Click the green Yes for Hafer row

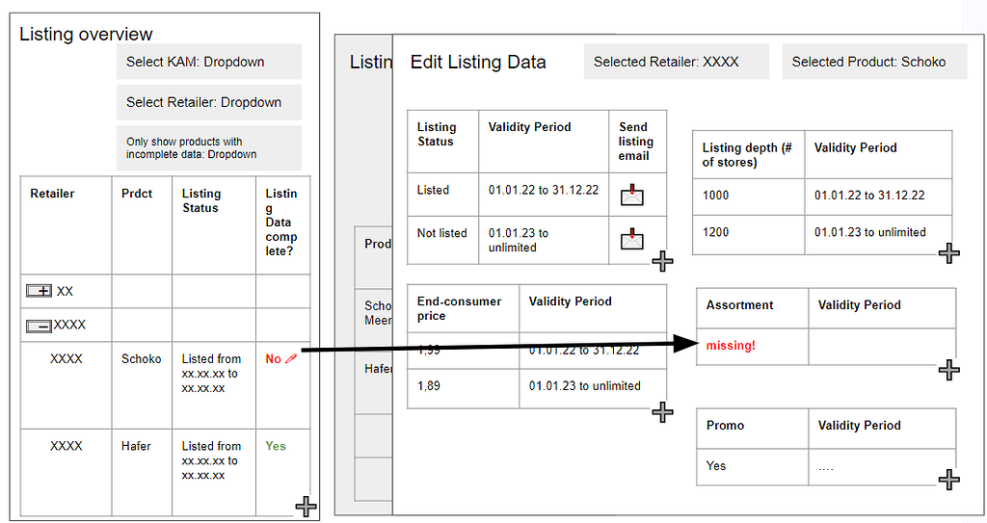276,446
